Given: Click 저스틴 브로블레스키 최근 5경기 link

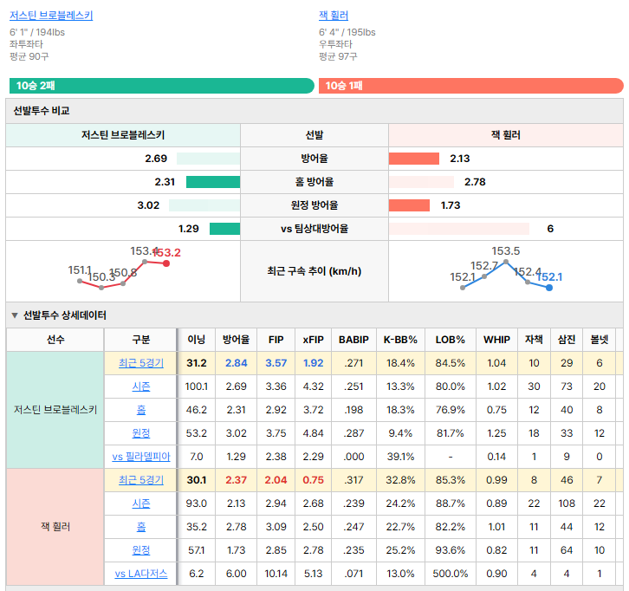Looking at the screenshot, I should pyautogui.click(x=141, y=363).
